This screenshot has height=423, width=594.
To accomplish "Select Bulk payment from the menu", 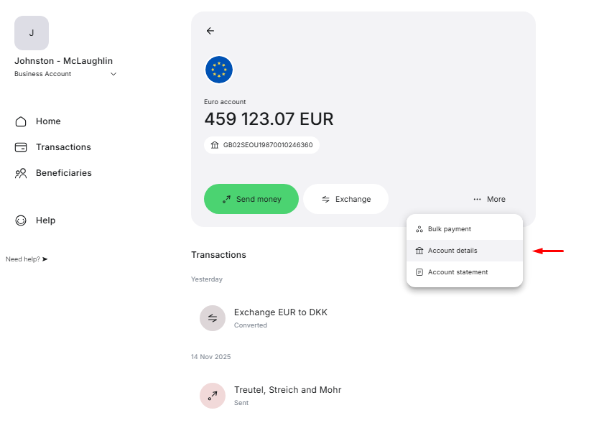I will [450, 229].
